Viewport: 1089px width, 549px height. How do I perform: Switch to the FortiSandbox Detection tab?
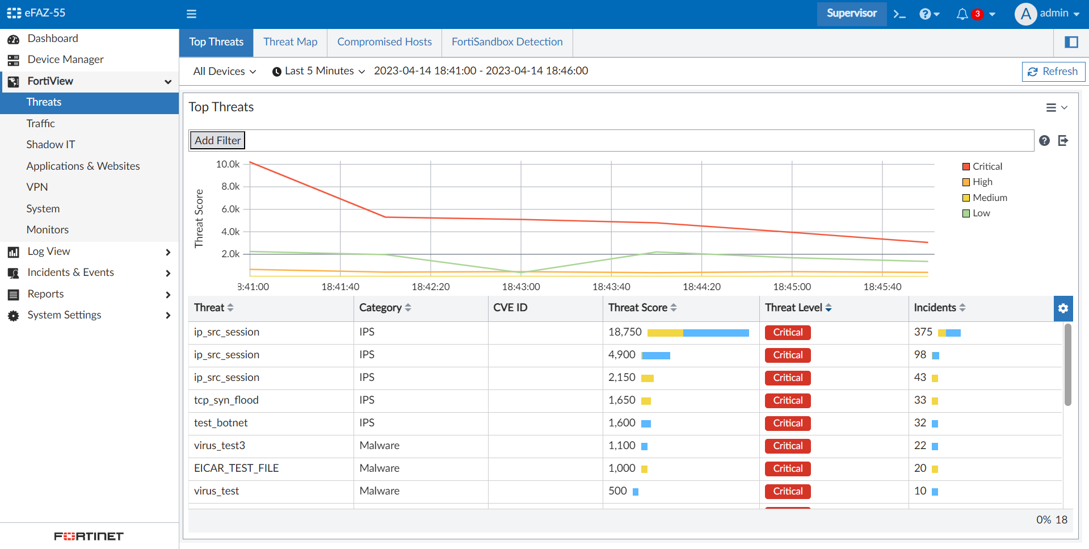(507, 41)
